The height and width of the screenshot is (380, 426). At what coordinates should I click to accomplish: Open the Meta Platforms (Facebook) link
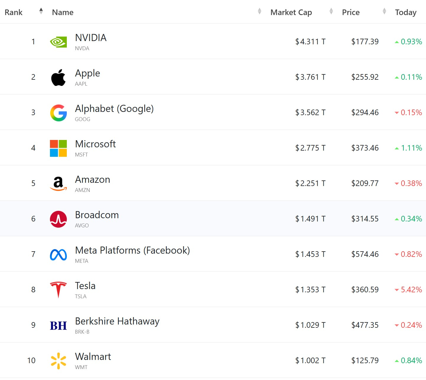point(132,250)
